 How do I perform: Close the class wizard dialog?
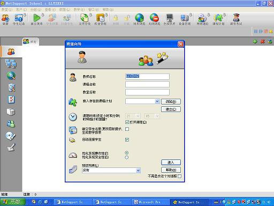180,44
